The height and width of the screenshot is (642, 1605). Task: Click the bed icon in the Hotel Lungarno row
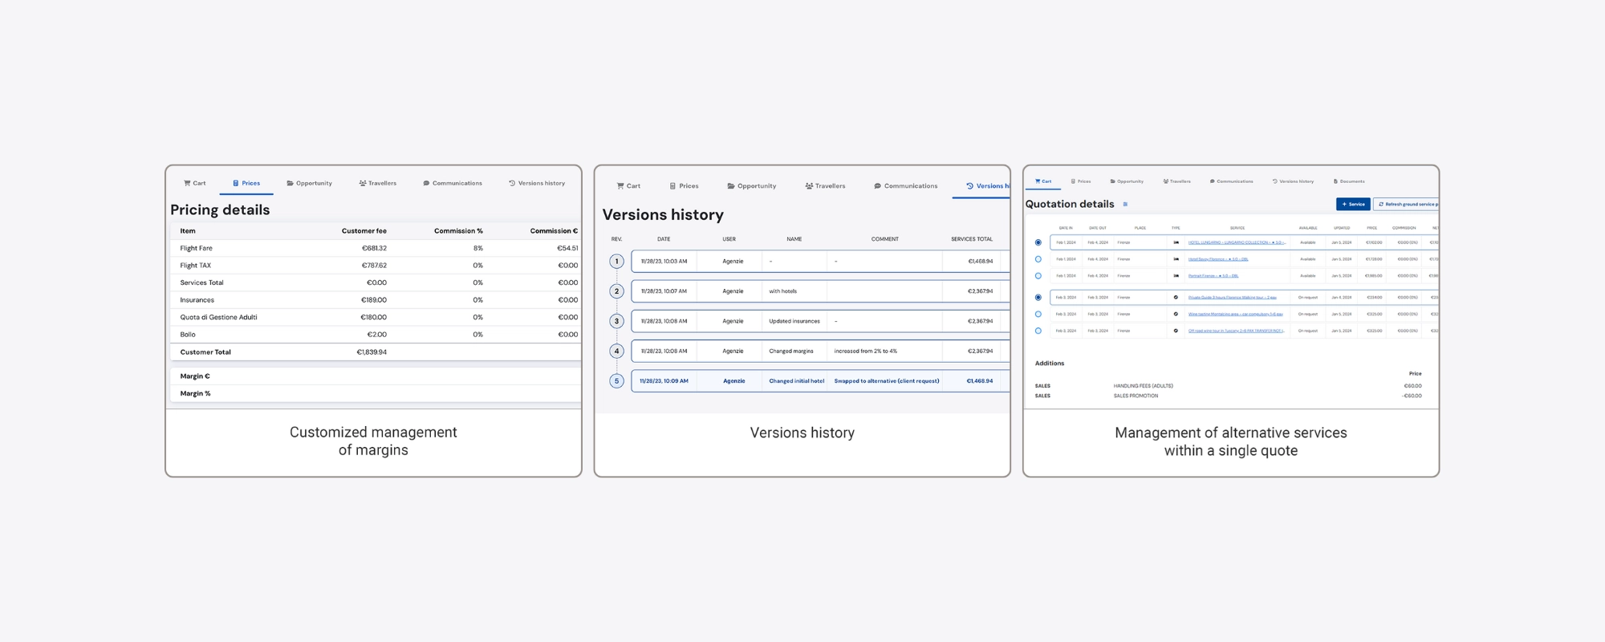(1176, 242)
